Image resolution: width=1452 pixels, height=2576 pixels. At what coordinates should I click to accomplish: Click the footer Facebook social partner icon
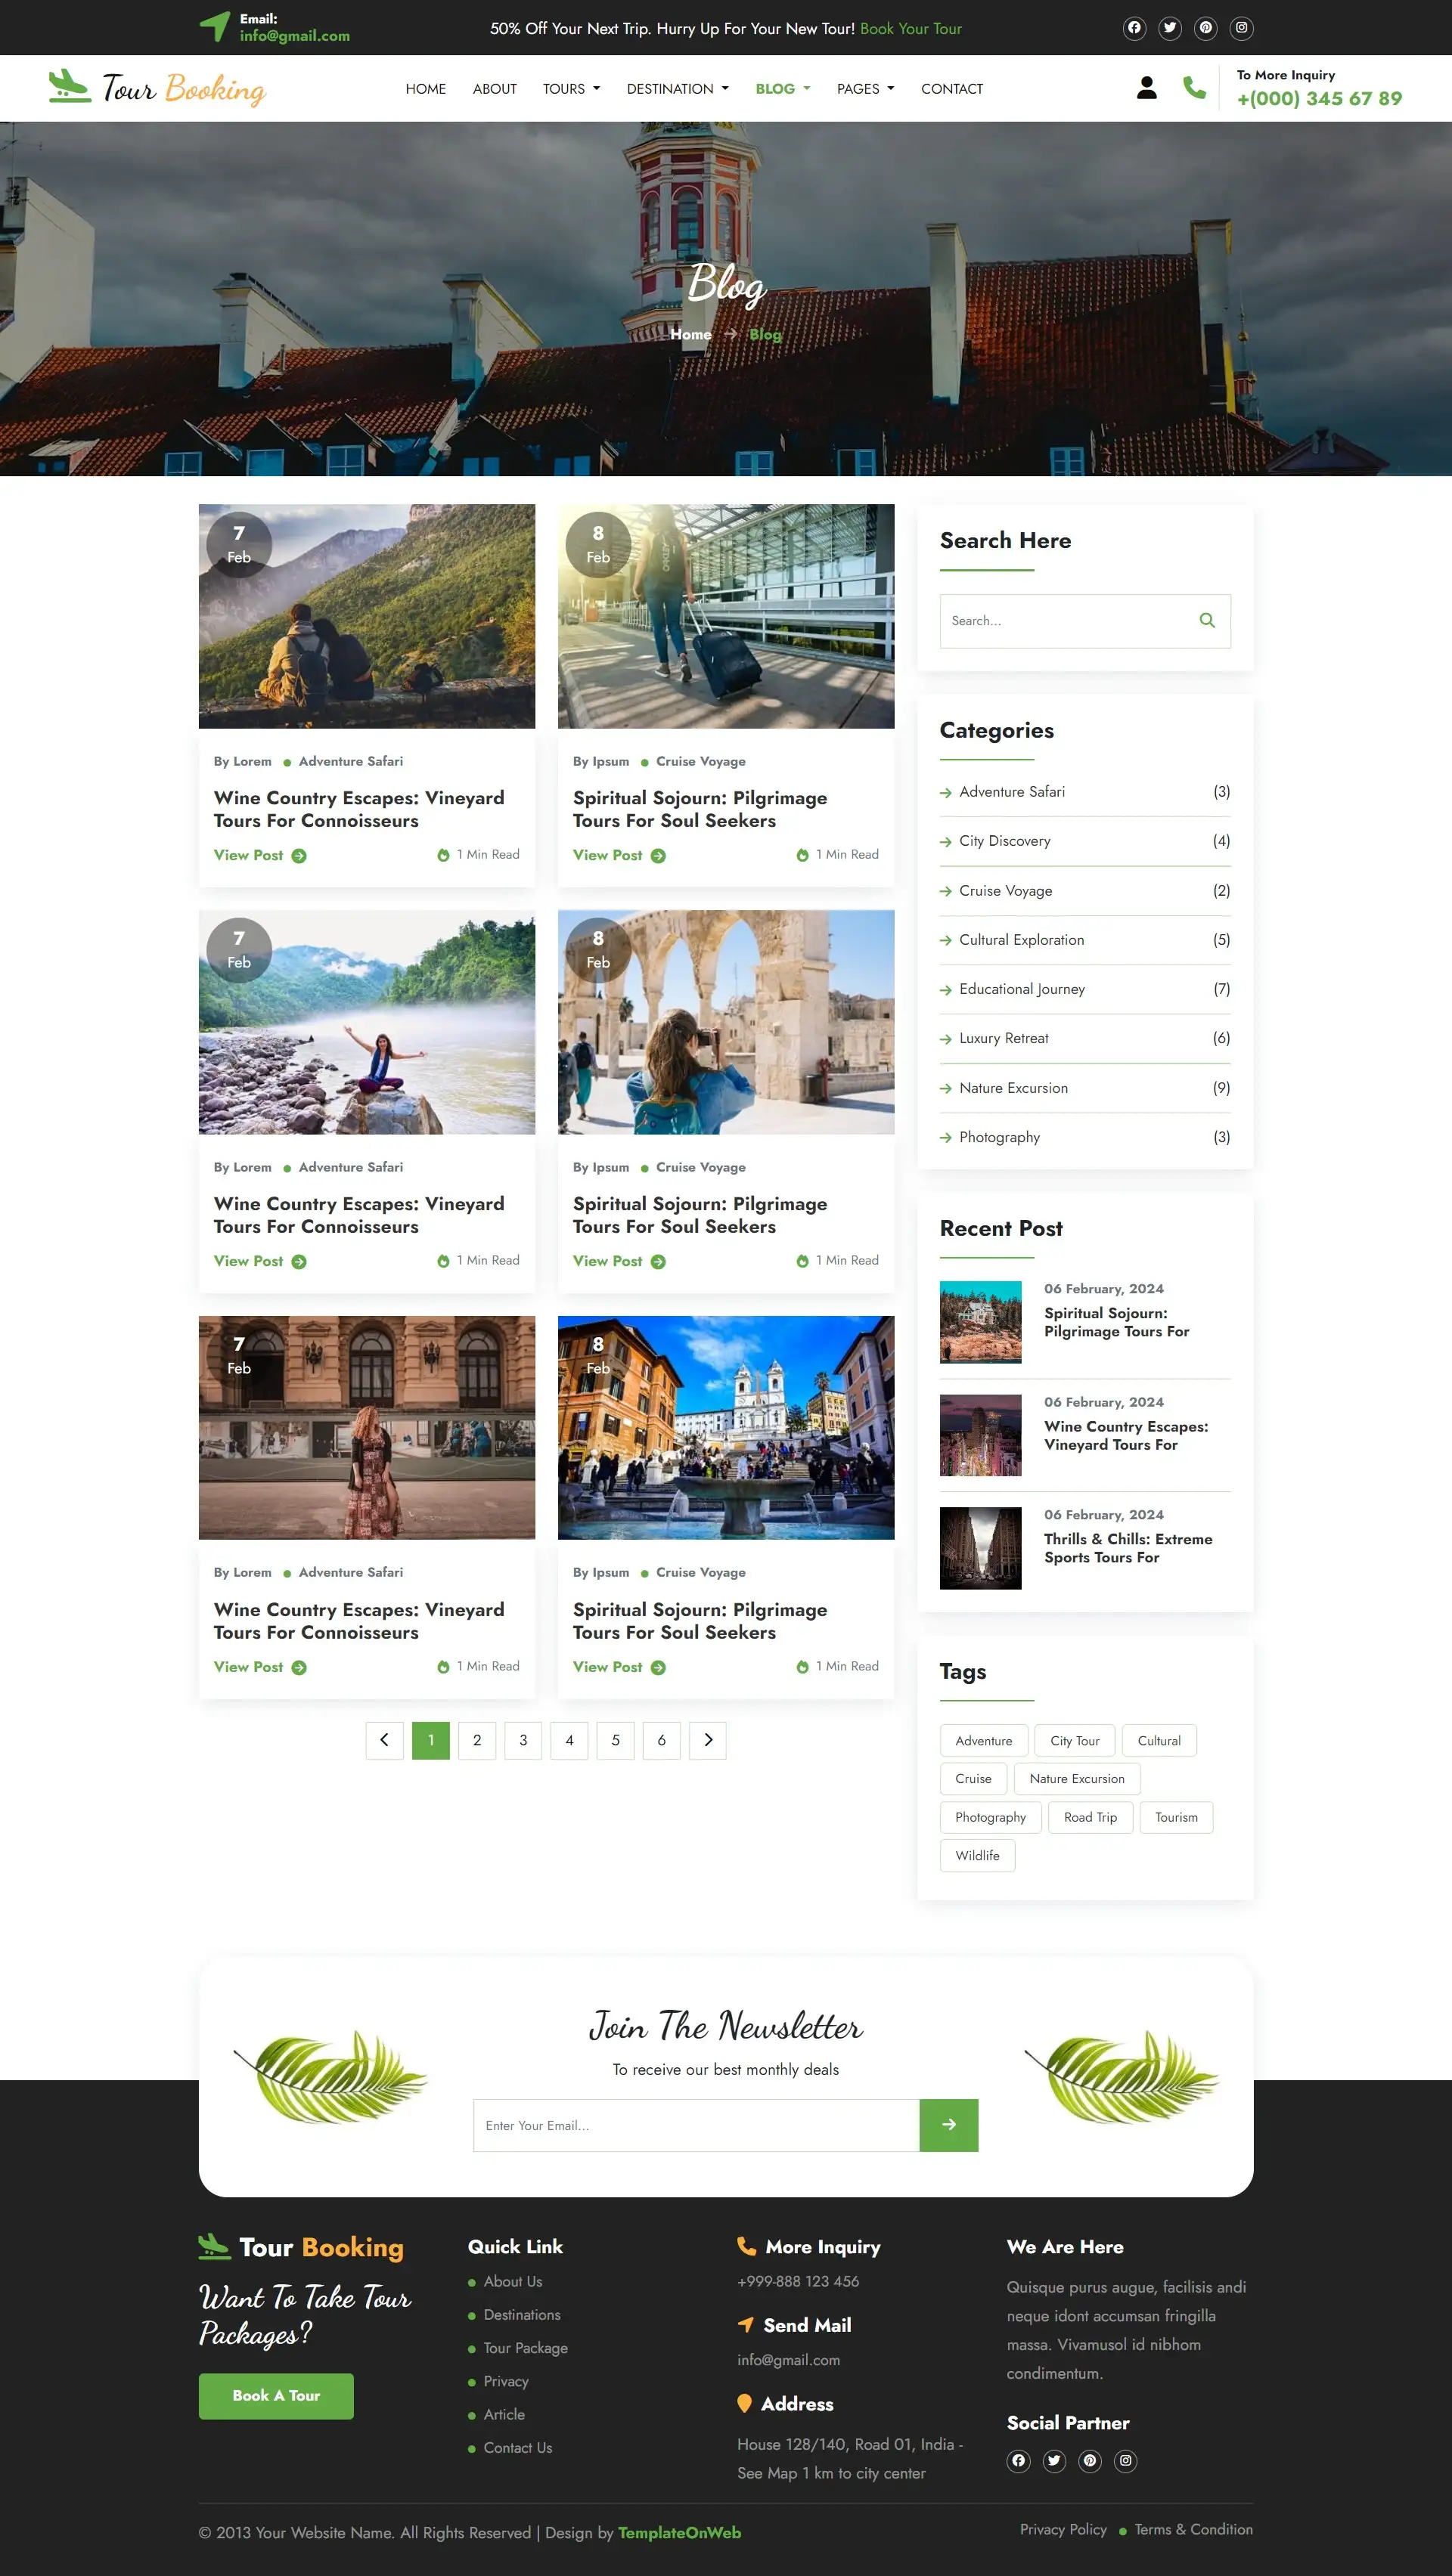pyautogui.click(x=1018, y=2461)
